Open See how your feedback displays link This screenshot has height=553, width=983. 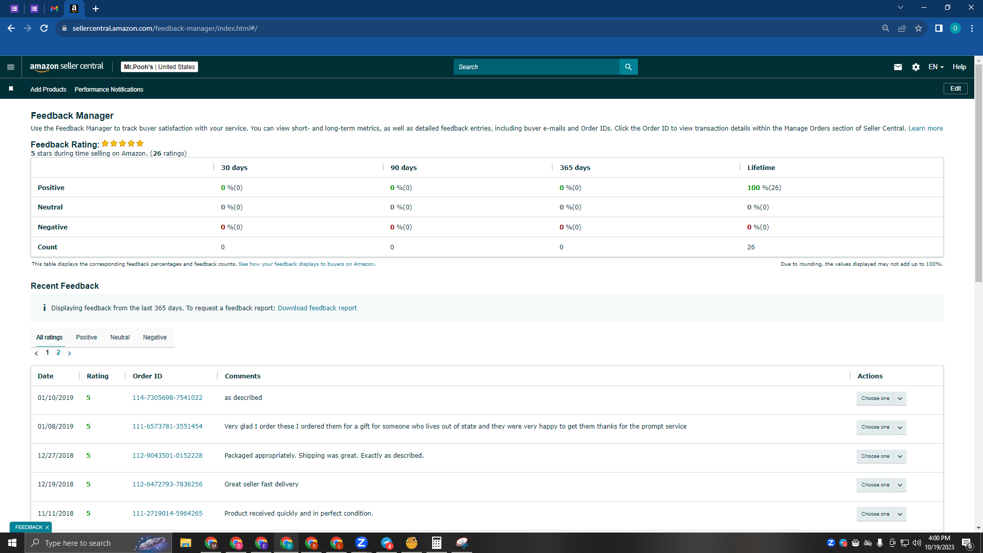(306, 264)
